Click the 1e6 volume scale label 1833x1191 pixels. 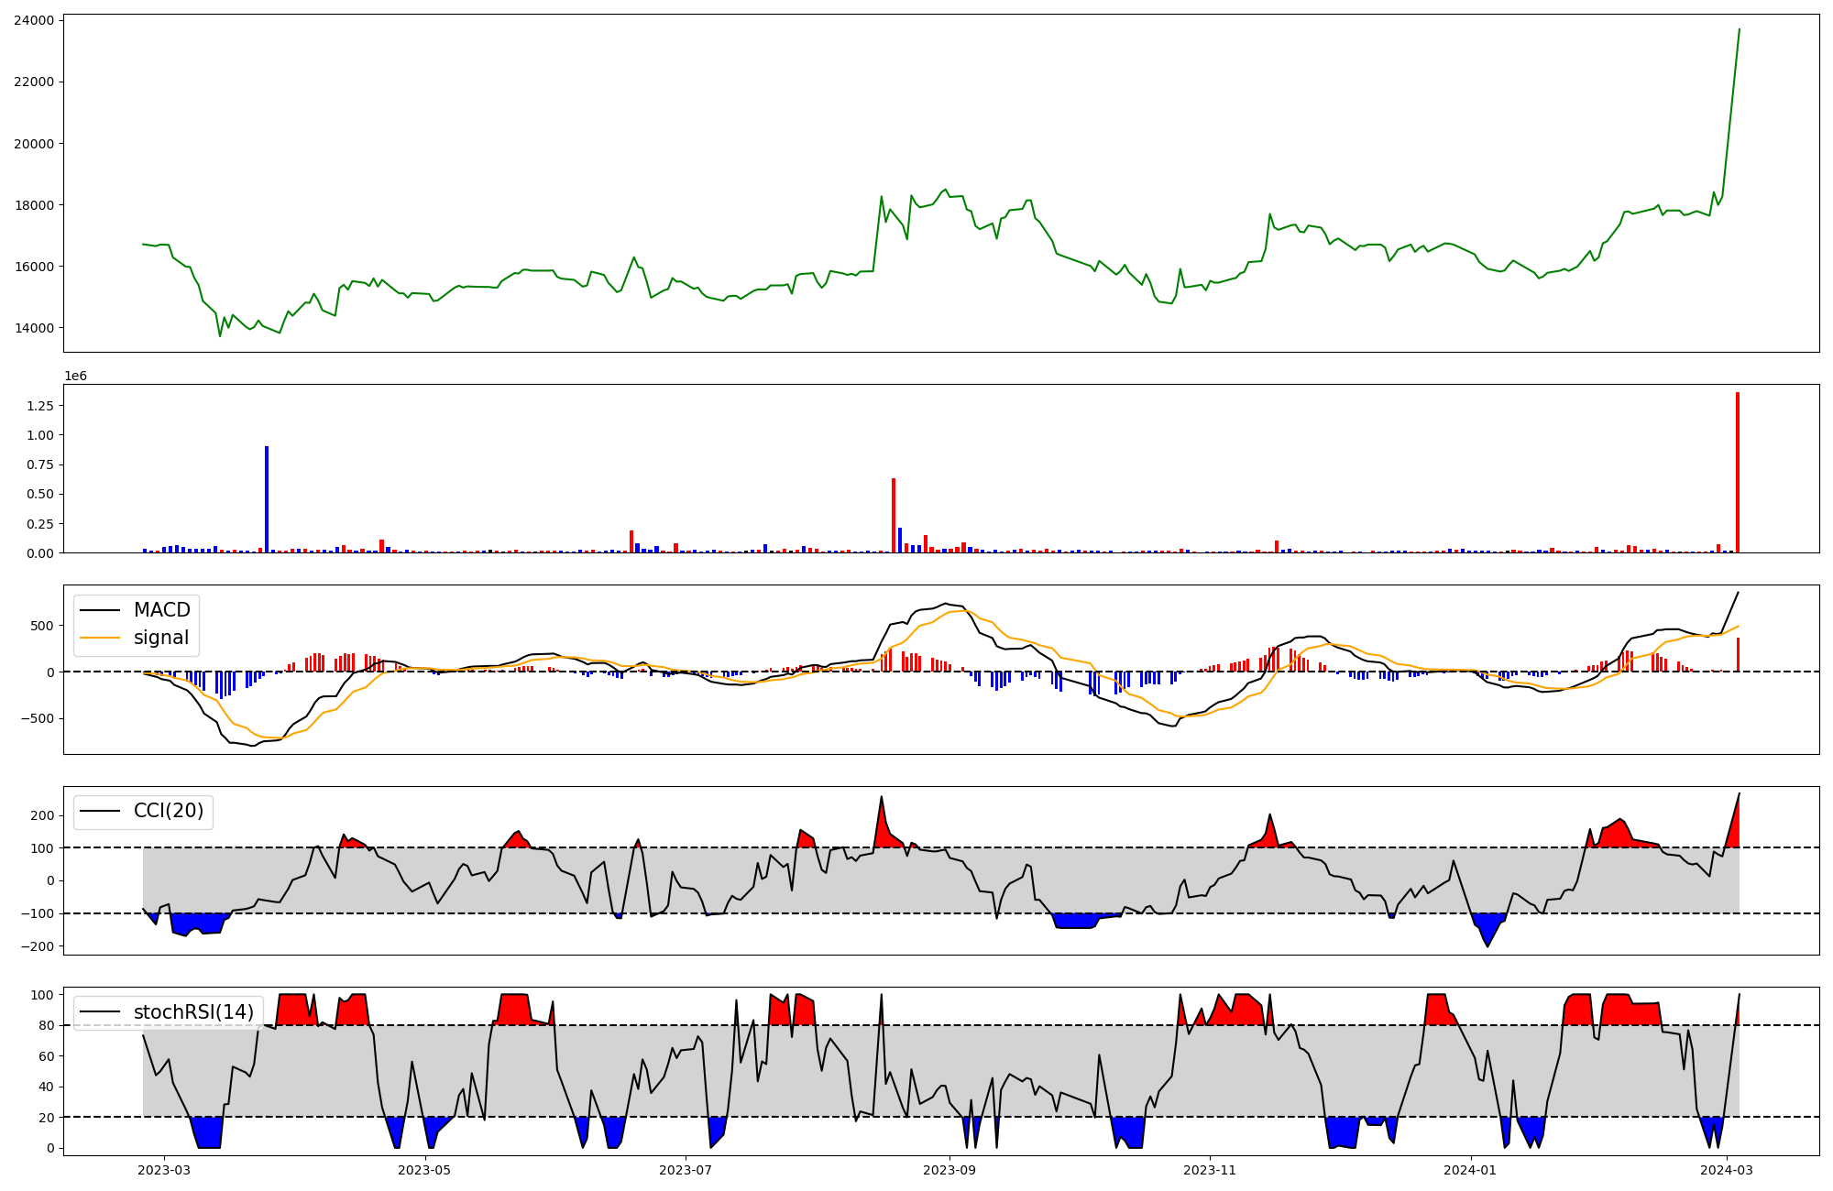[75, 376]
